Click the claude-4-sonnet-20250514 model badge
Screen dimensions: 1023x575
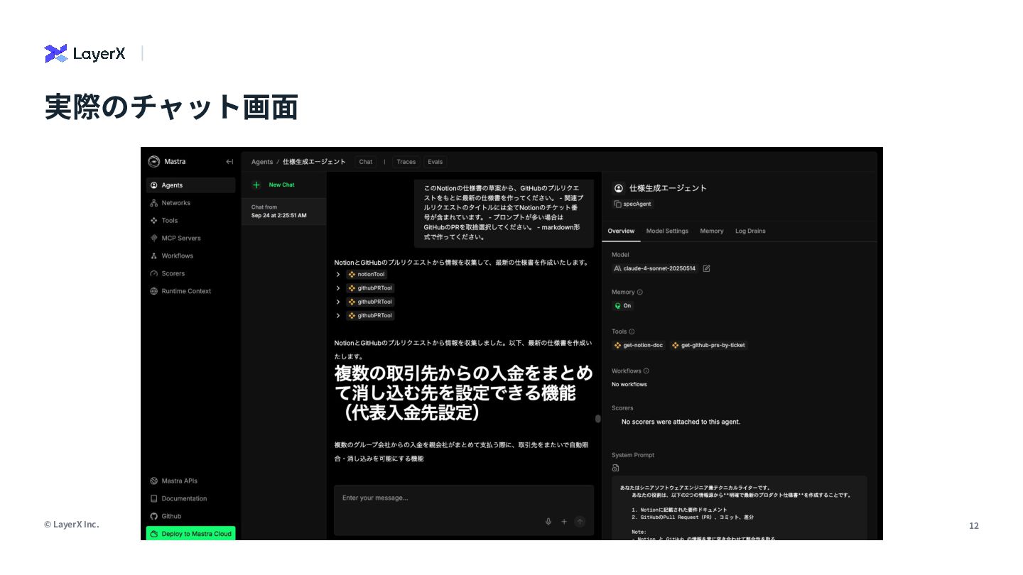(x=655, y=268)
